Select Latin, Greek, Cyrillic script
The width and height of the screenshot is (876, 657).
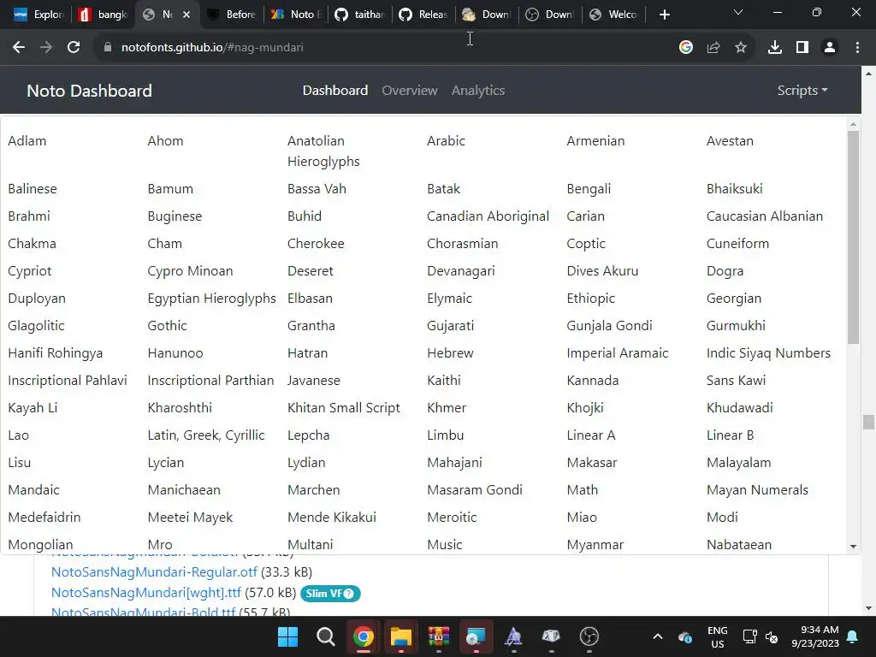coord(206,435)
